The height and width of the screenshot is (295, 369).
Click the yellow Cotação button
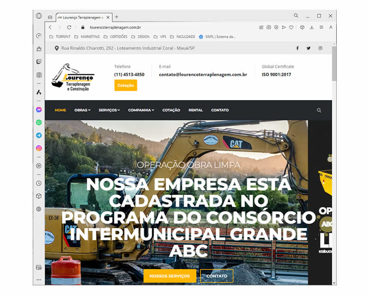tap(125, 85)
